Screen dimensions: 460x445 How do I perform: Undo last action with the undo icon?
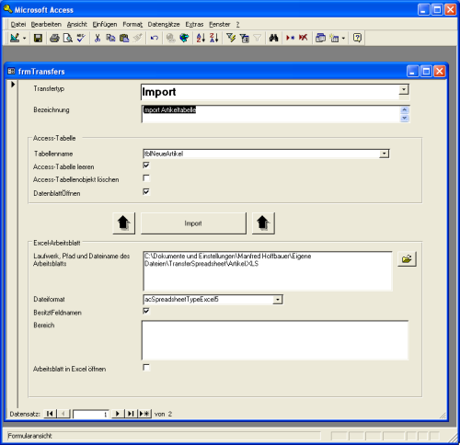coord(154,38)
